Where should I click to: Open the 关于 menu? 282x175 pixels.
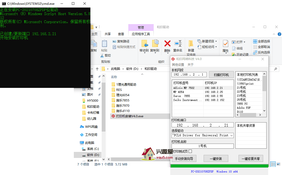(190, 65)
